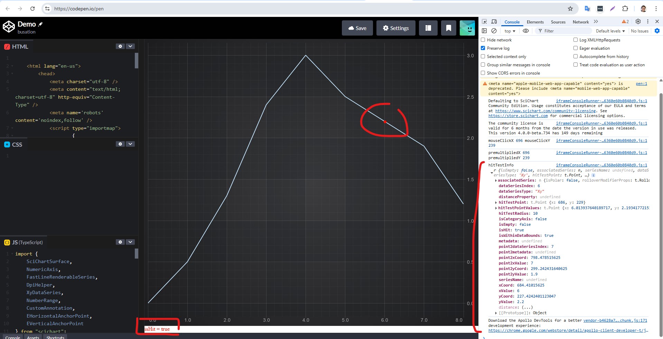Switch to the Network tab in DevTools

(580, 22)
